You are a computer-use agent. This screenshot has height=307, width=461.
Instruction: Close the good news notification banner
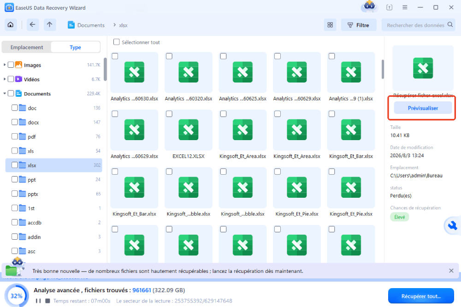point(451,271)
